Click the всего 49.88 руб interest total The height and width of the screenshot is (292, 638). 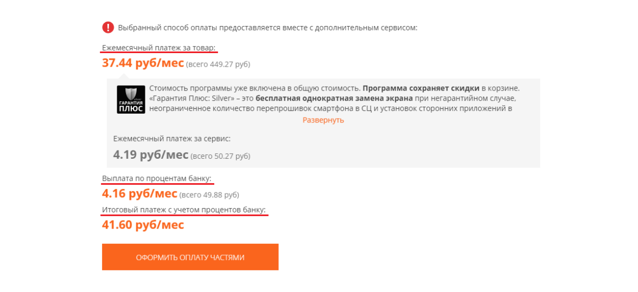click(209, 194)
